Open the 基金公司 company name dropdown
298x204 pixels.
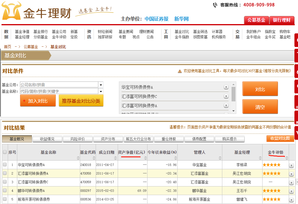pyautogui.click(x=100, y=84)
